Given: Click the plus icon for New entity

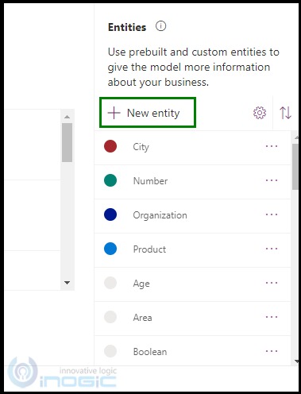Looking at the screenshot, I should coord(114,113).
